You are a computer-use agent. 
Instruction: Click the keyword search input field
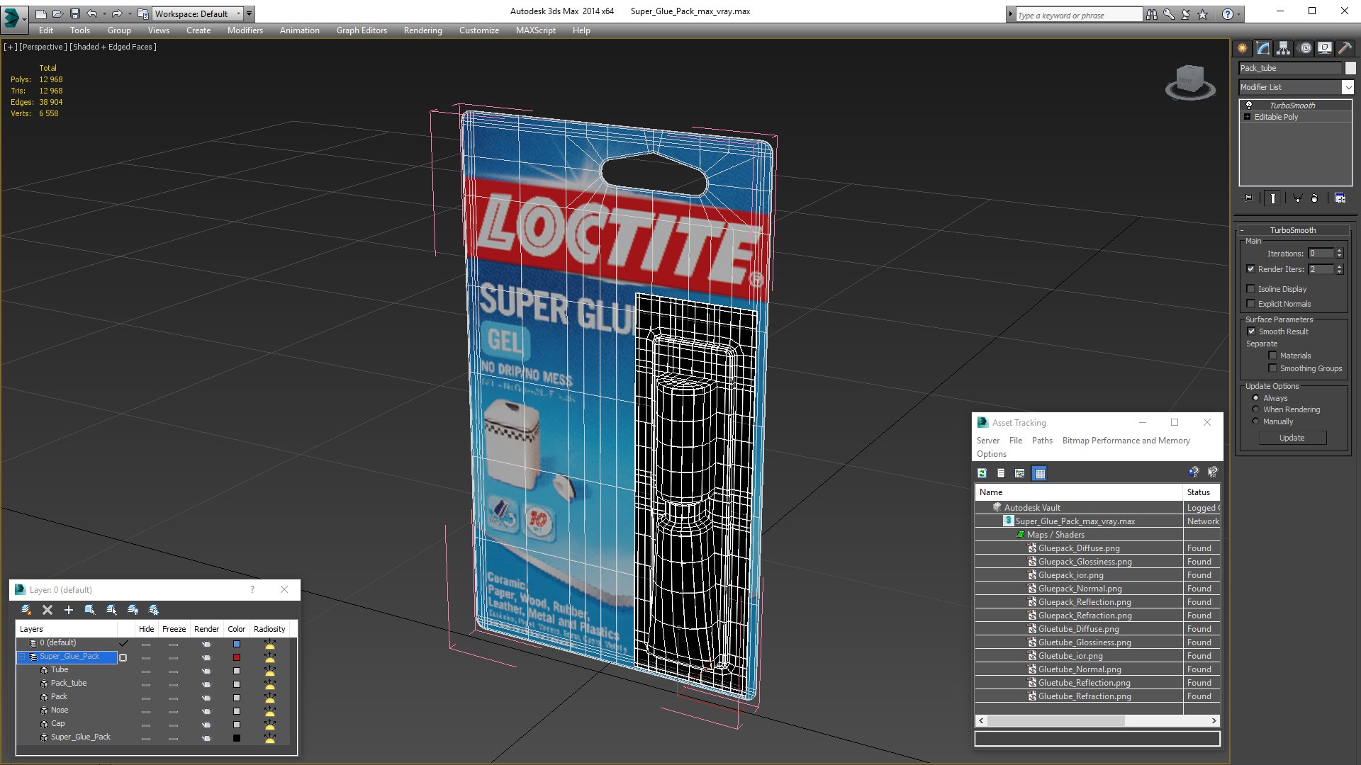(x=1079, y=15)
